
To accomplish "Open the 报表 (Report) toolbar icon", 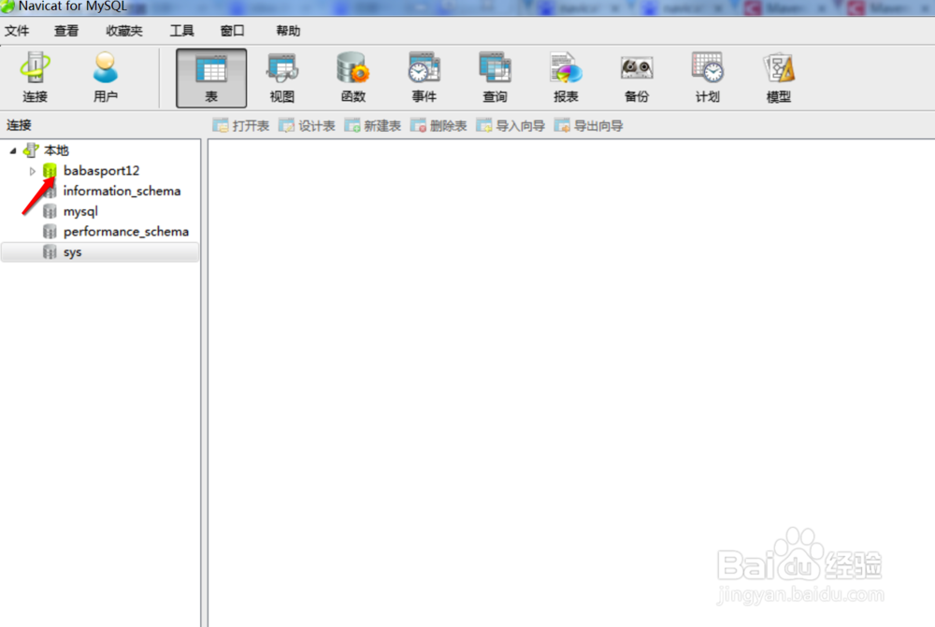I will pyautogui.click(x=566, y=78).
